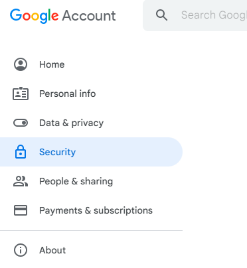Image resolution: width=247 pixels, height=268 pixels.
Task: Click the magnifying glass search icon
Action: click(x=161, y=15)
